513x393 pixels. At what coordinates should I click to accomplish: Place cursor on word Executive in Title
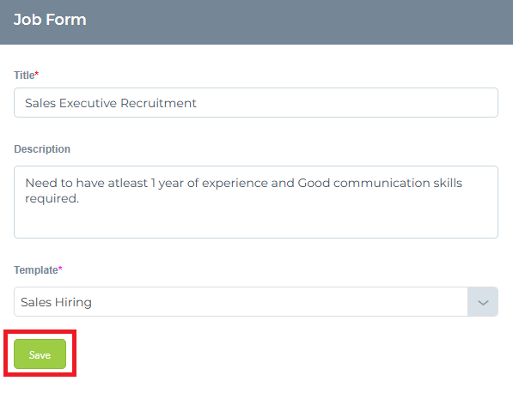(x=88, y=103)
